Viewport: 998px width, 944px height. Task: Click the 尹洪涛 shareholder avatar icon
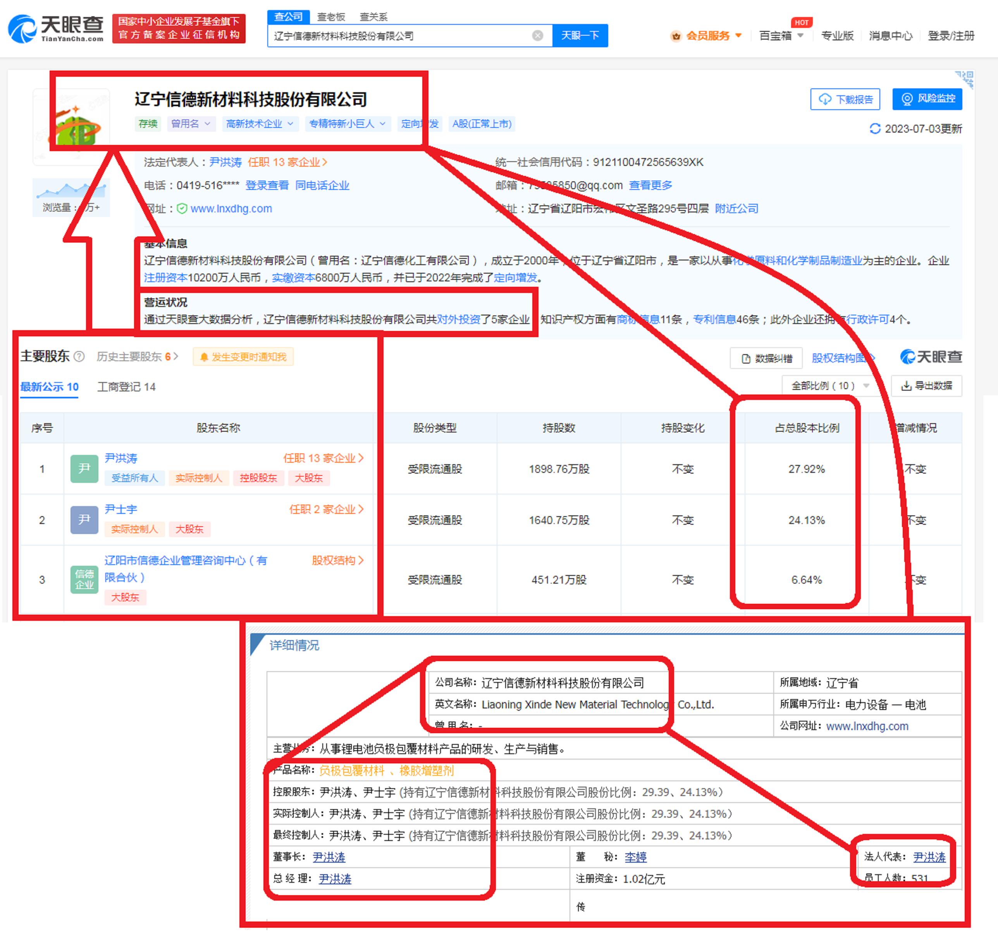coord(84,469)
